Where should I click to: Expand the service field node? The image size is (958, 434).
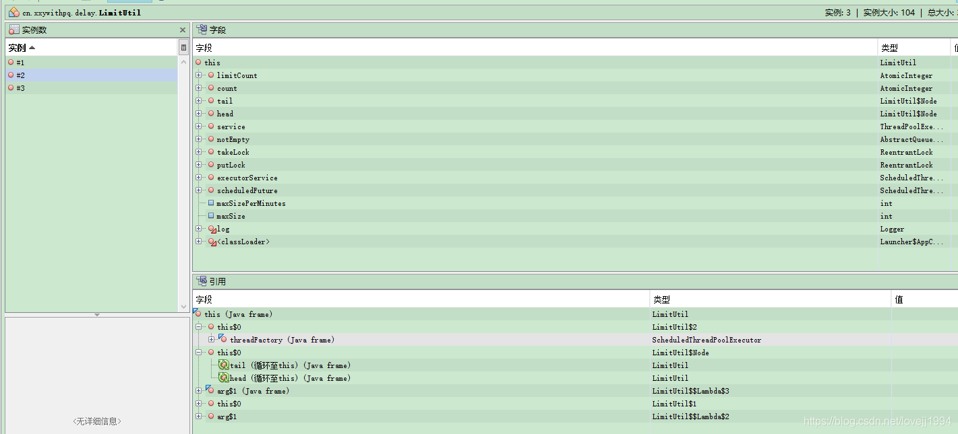click(199, 126)
